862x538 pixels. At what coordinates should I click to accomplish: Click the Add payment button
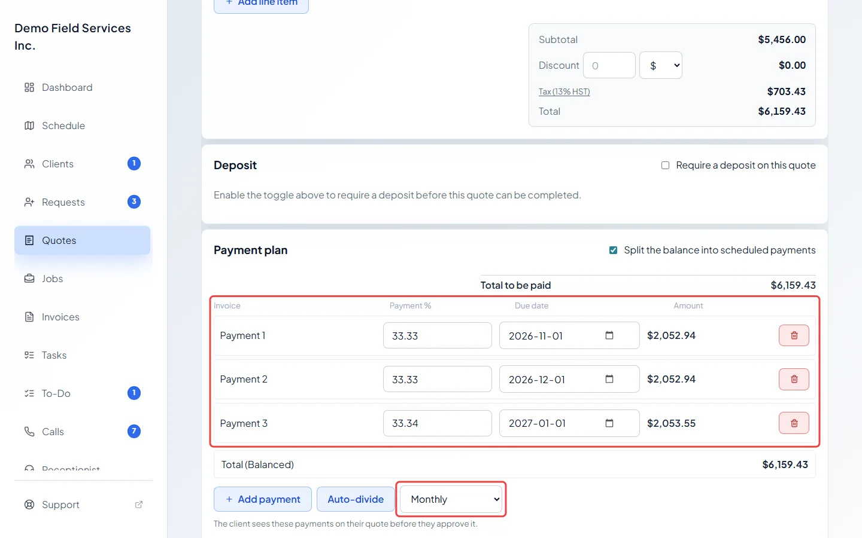click(263, 499)
